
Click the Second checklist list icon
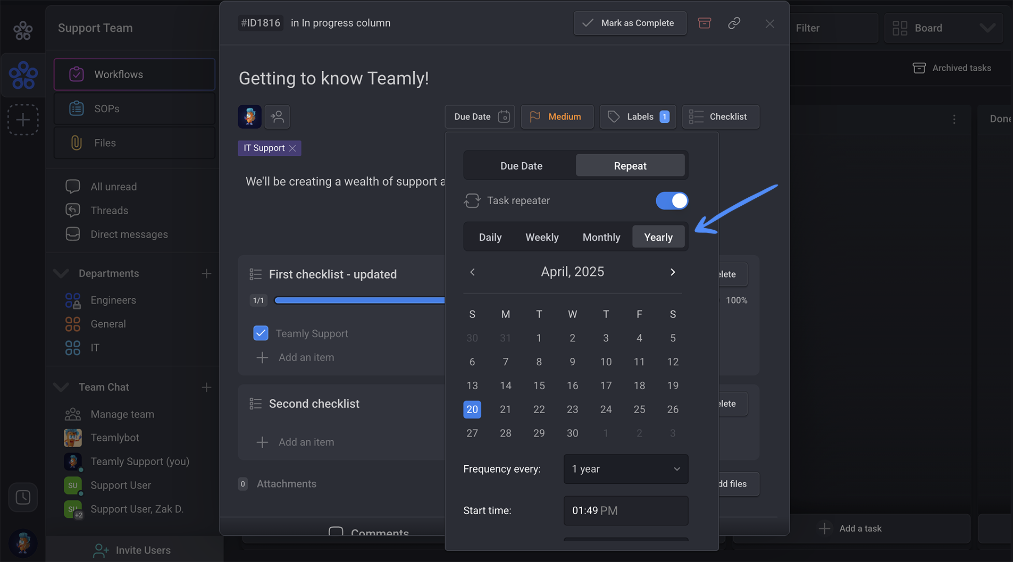tap(255, 404)
